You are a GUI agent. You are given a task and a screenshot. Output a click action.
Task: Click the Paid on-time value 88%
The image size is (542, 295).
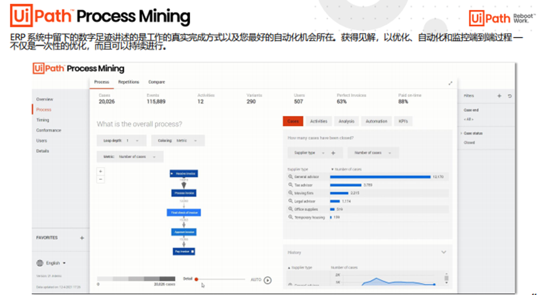pyautogui.click(x=403, y=101)
